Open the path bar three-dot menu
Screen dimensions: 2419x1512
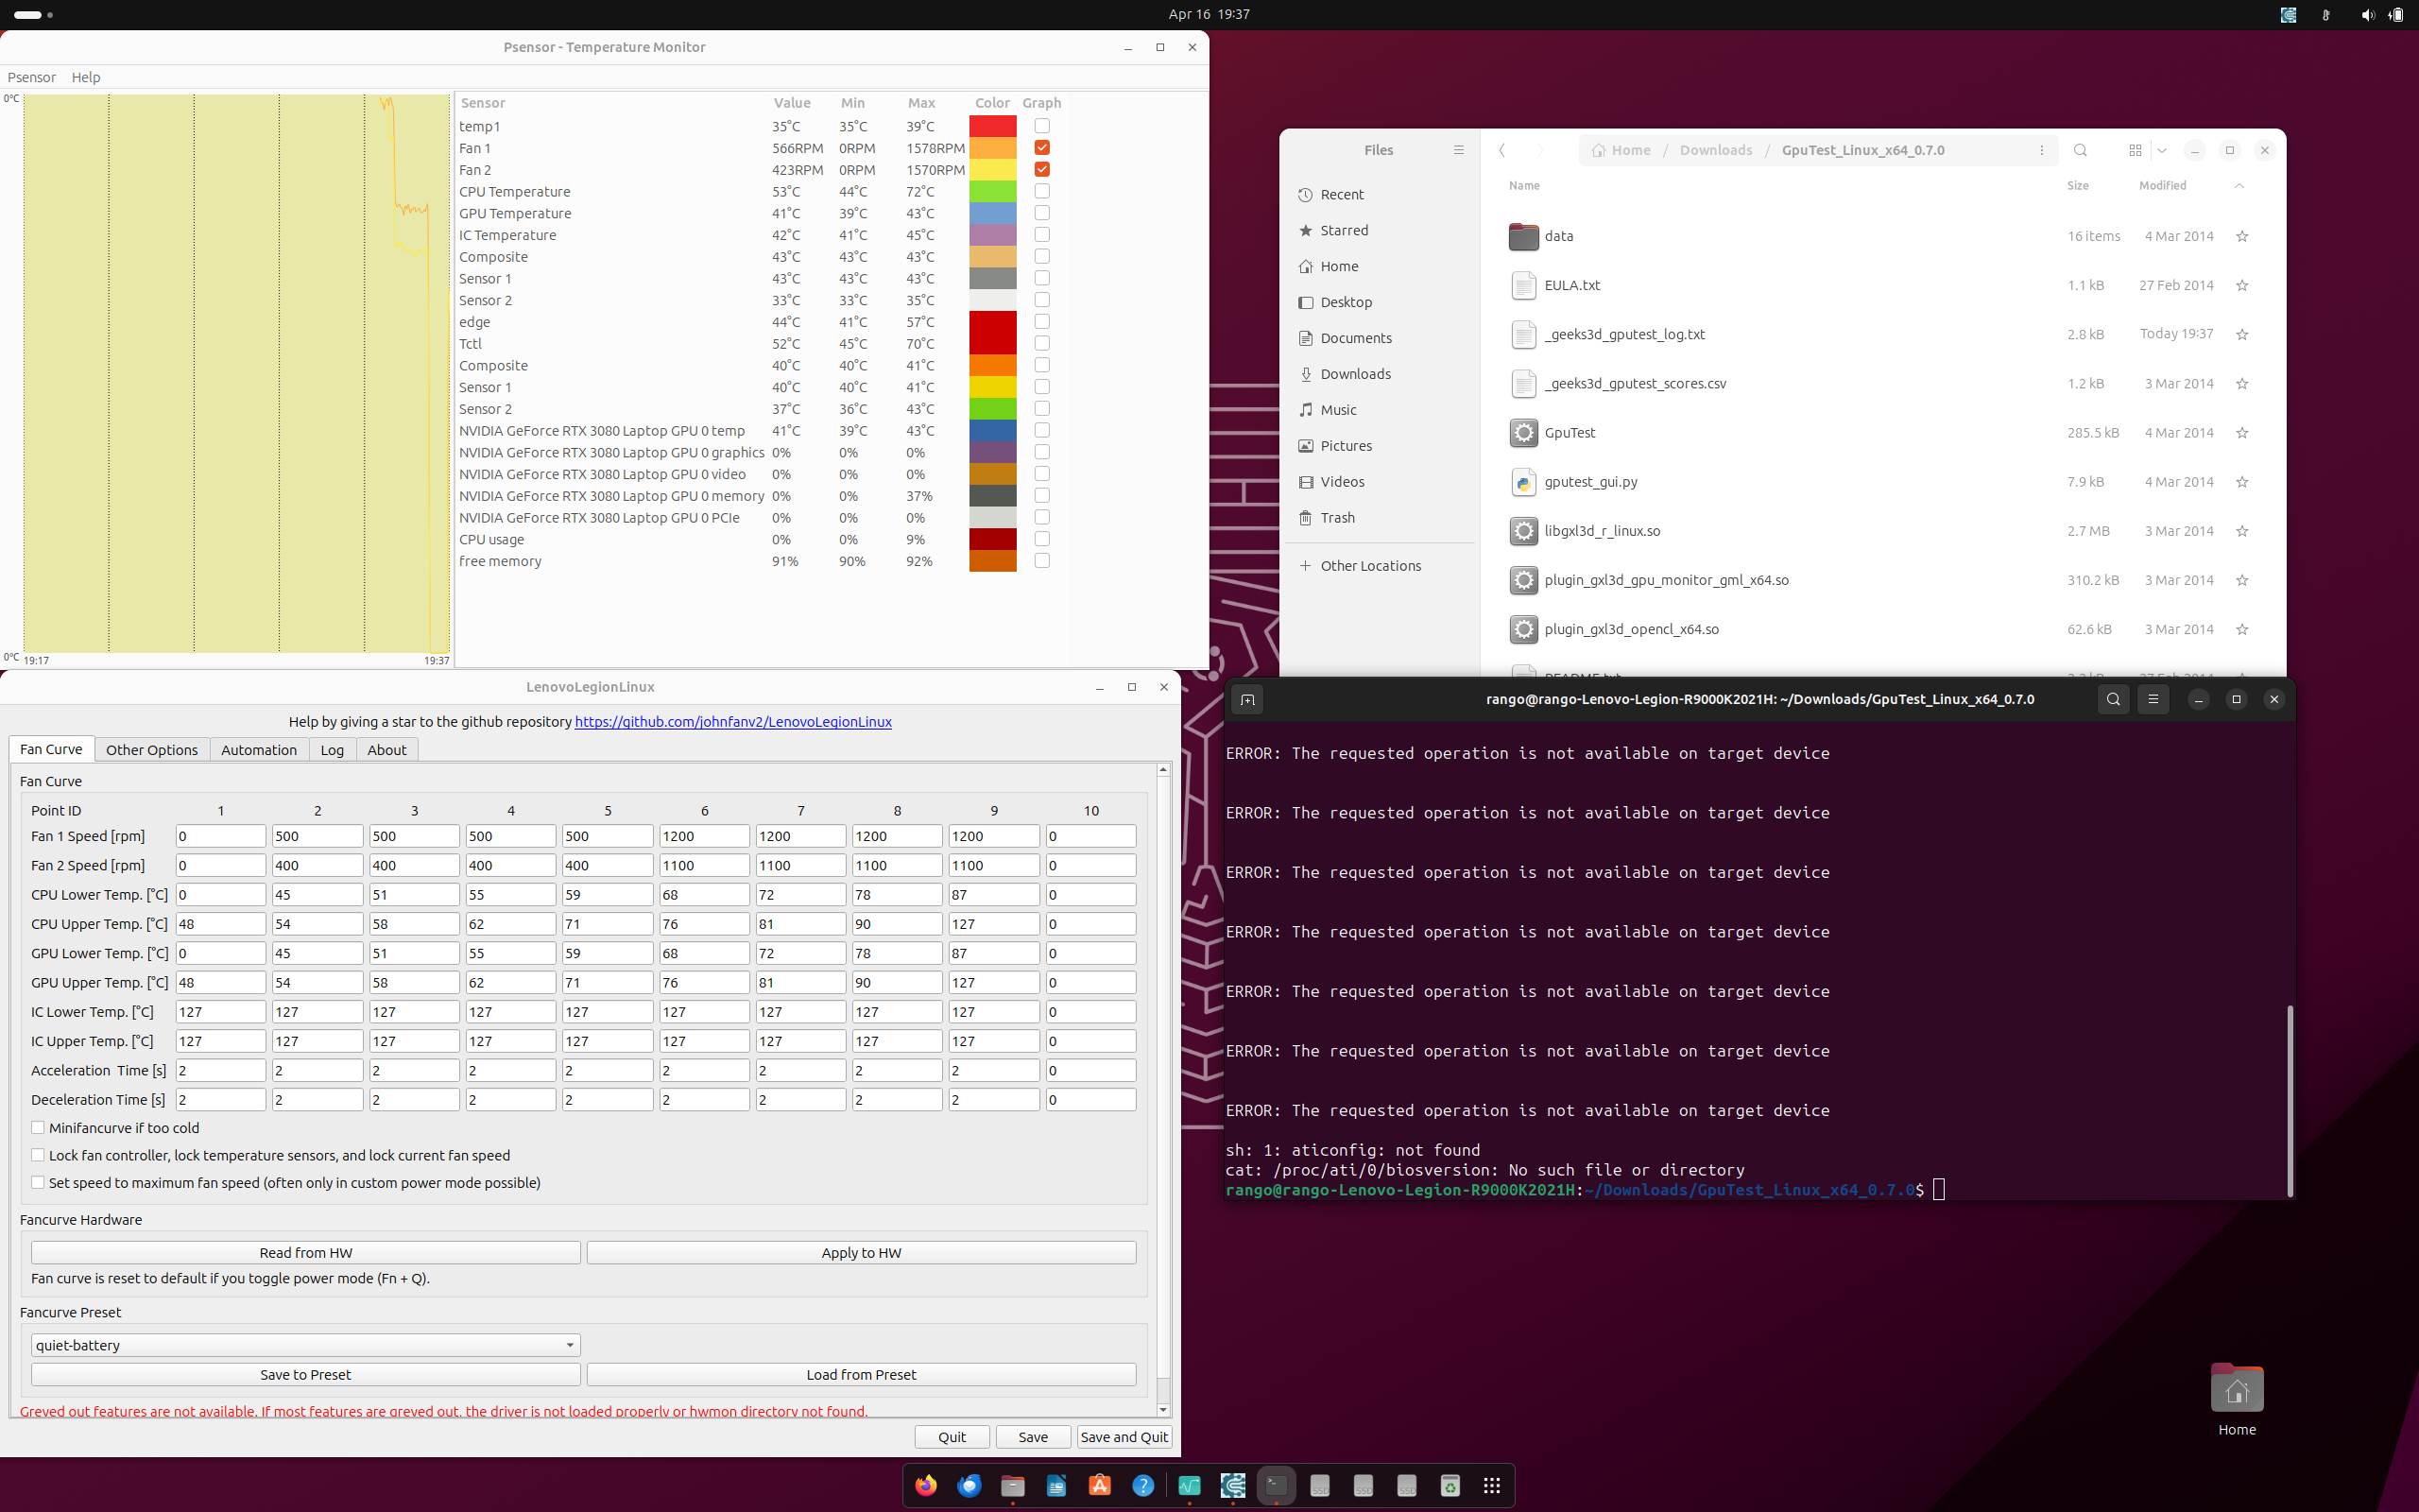pos(2041,150)
